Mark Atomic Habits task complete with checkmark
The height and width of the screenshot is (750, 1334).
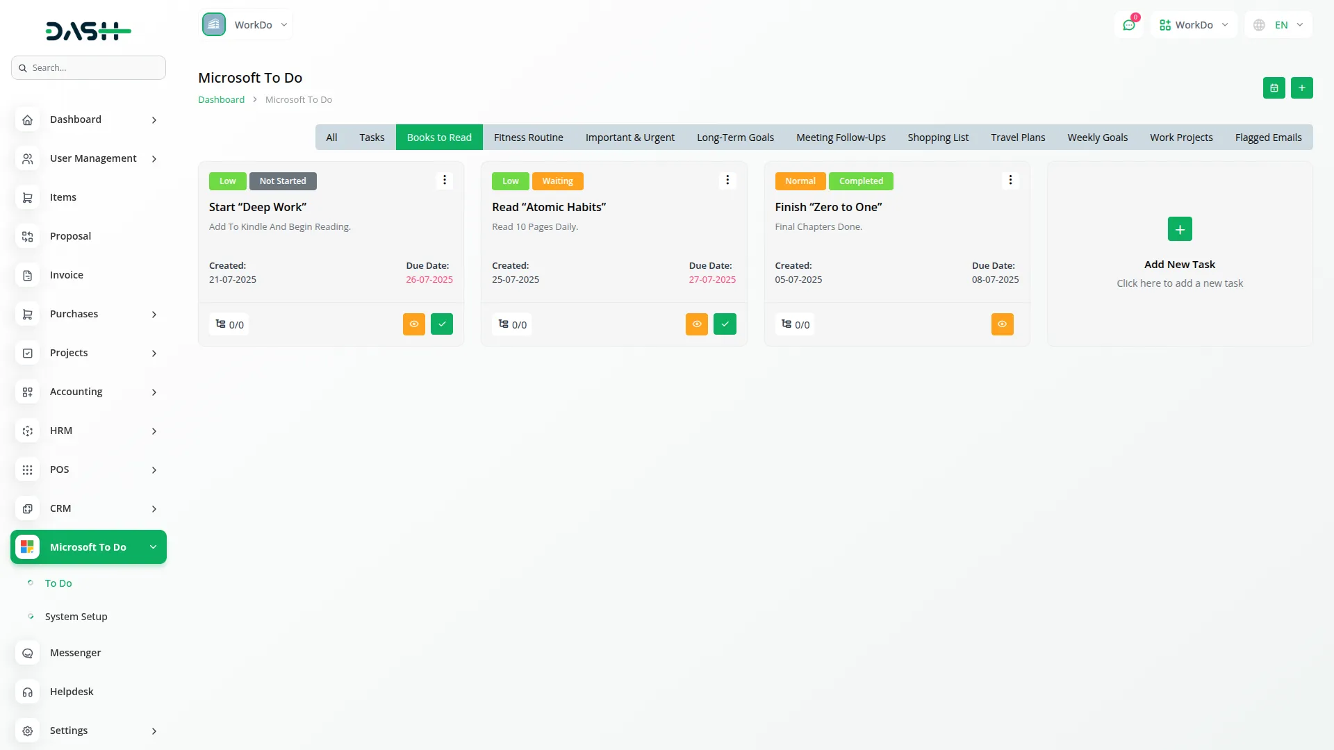click(725, 324)
